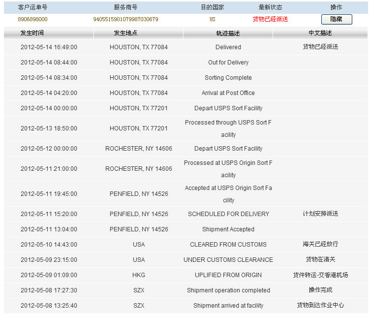Click the 客户运单号 column header

(x=33, y=7)
